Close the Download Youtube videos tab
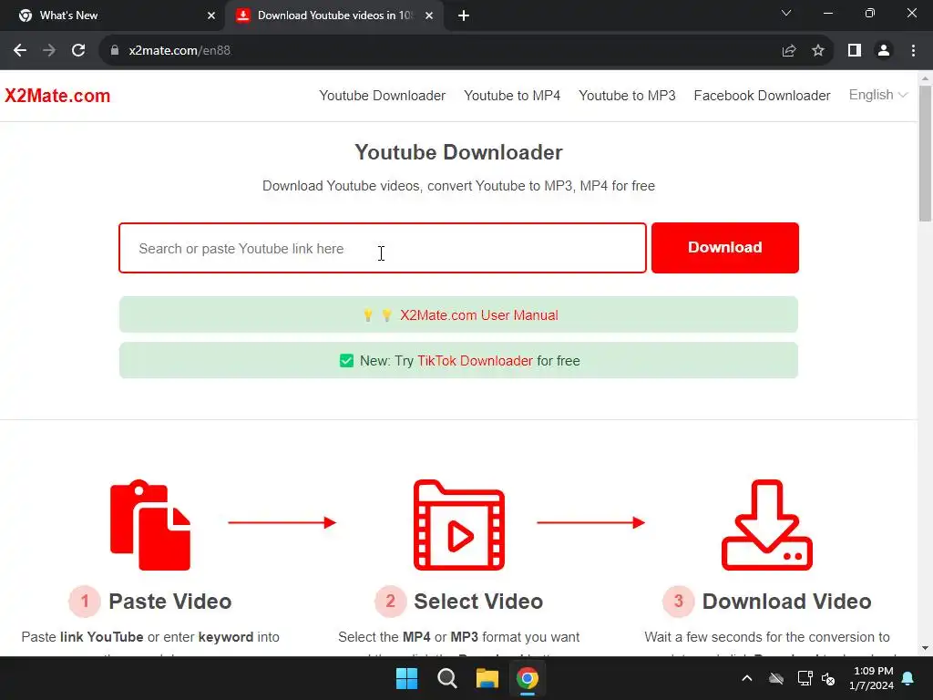 [x=429, y=15]
